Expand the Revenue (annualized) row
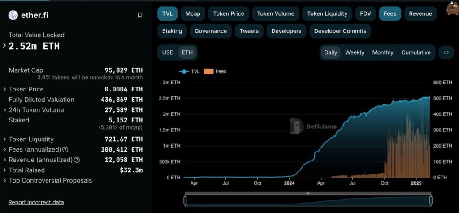Viewport: 459px width, 213px height. [4, 160]
